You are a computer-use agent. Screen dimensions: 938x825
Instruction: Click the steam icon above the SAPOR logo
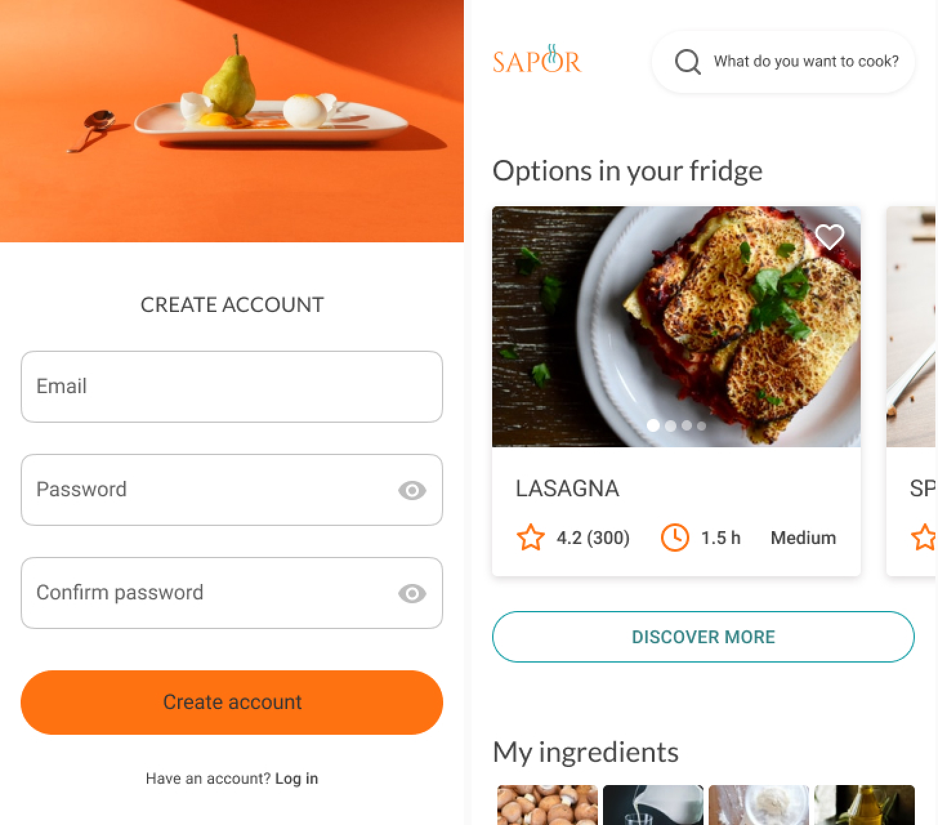point(552,45)
